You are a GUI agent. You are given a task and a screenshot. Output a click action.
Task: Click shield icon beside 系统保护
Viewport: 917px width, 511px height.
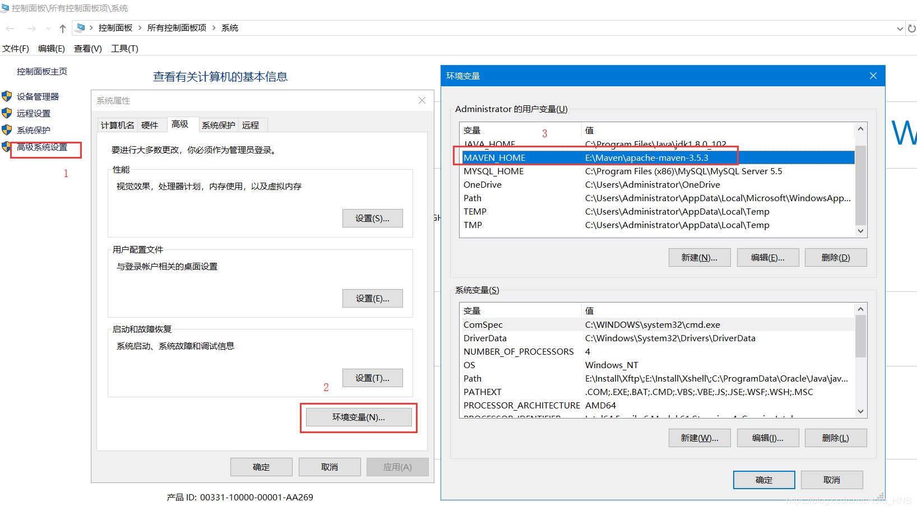tap(7, 130)
